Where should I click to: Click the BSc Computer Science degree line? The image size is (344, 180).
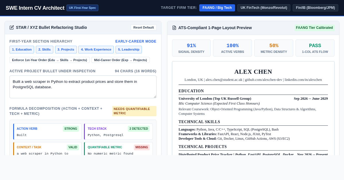pyautogui.click(x=219, y=103)
